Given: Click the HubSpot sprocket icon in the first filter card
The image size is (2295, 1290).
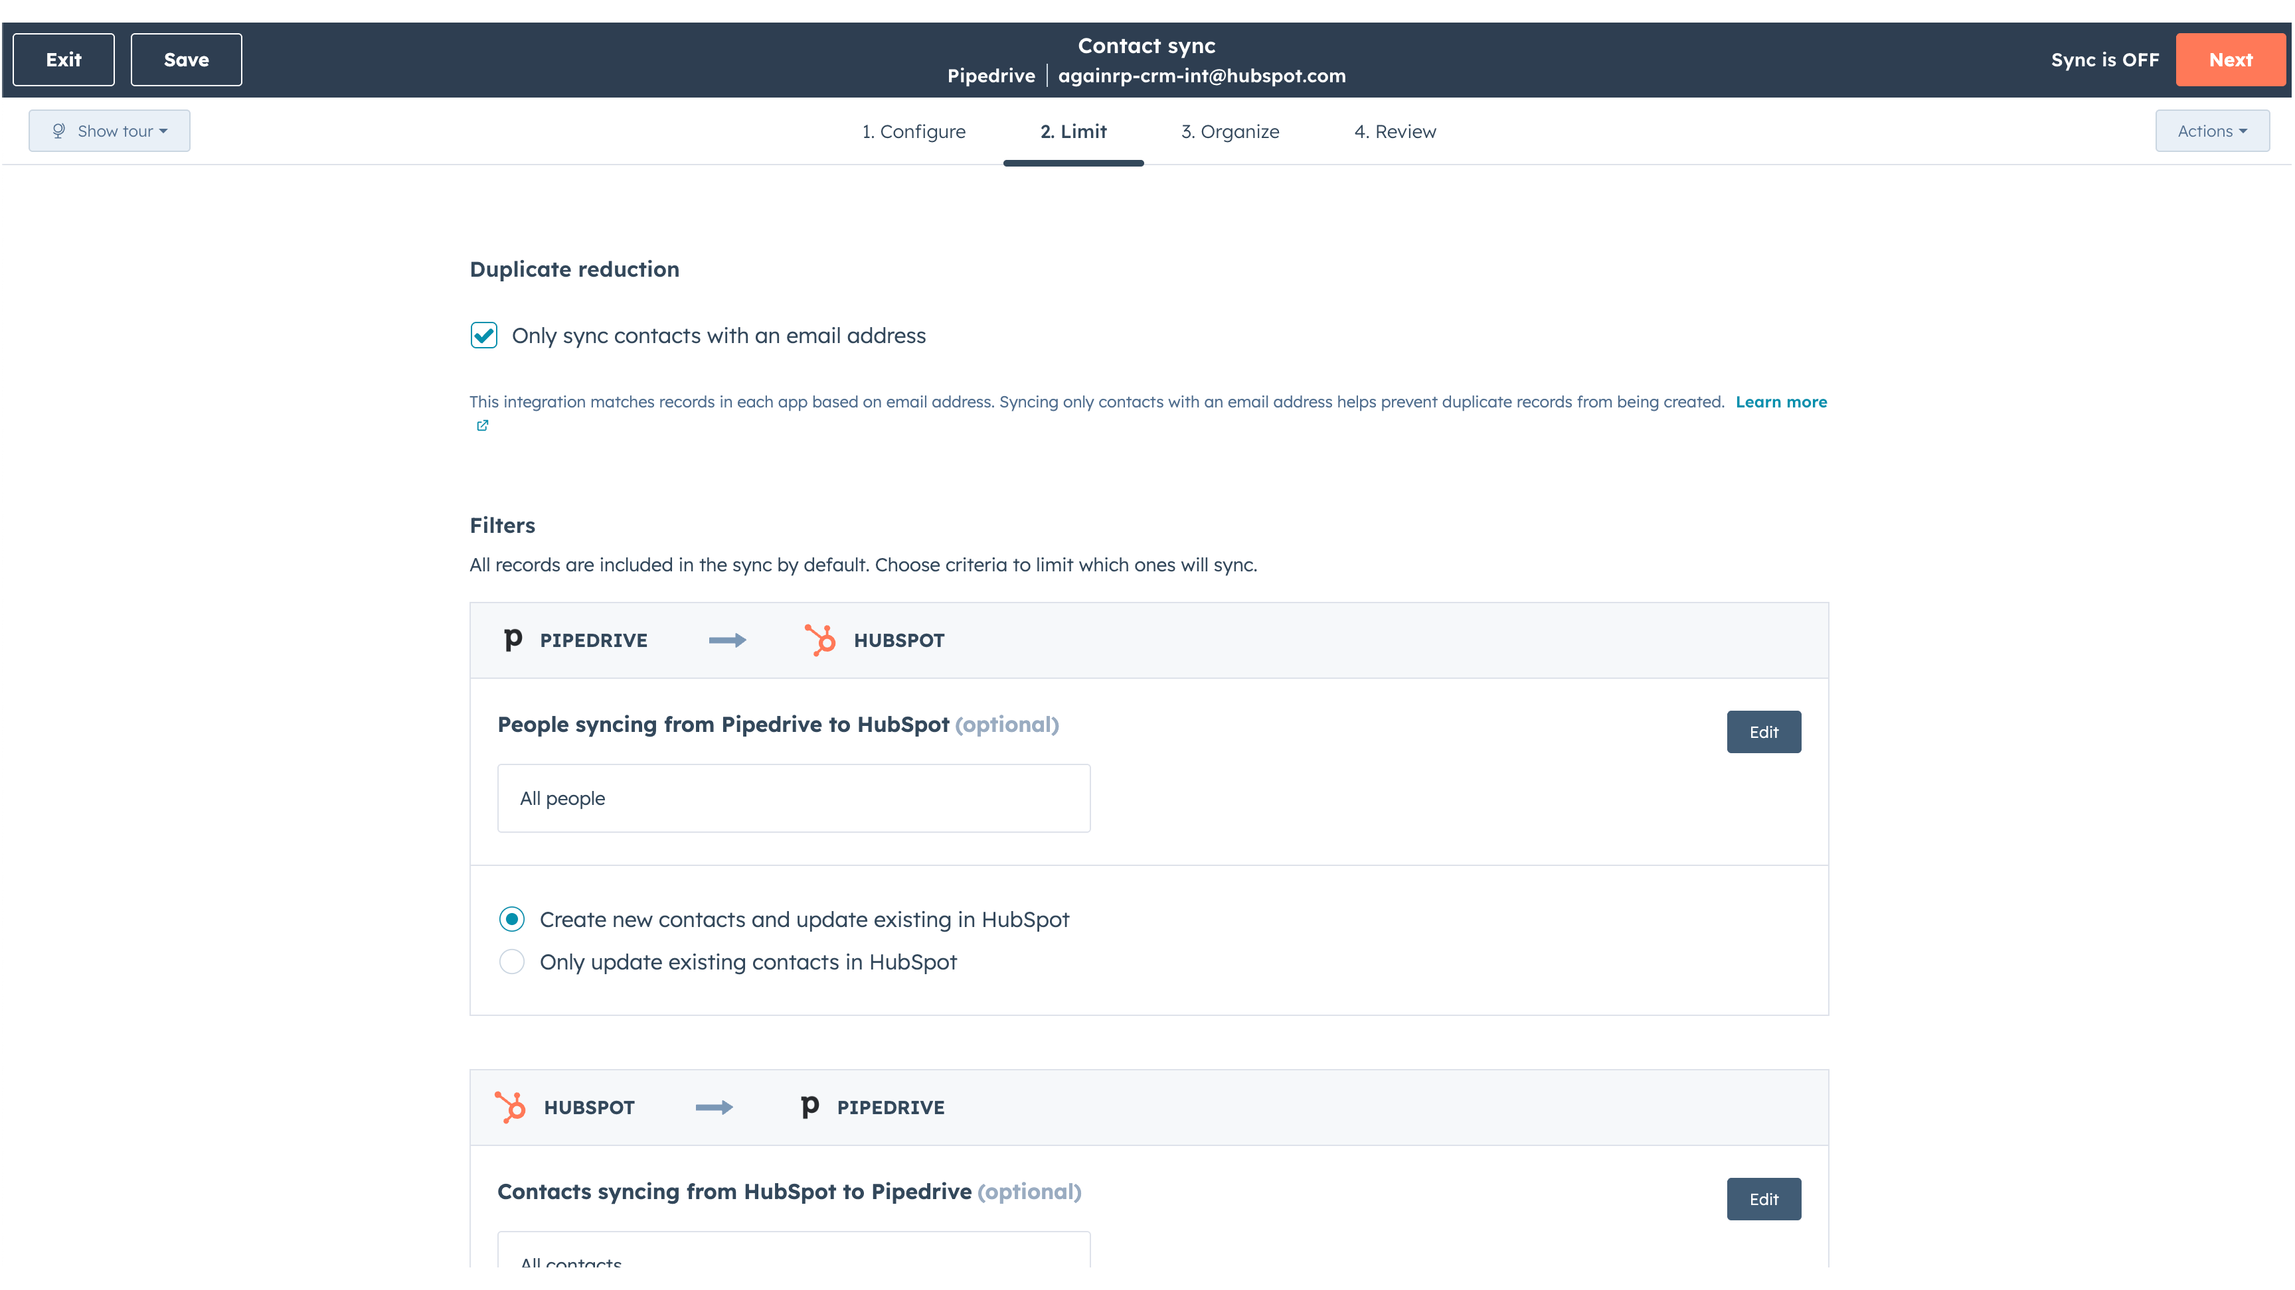Looking at the screenshot, I should pos(819,639).
